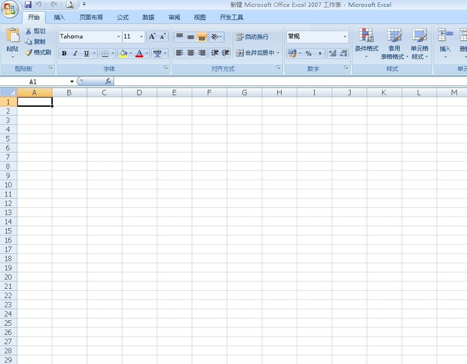
Task: Switch to the 审阅 ribbon tab
Action: [174, 17]
